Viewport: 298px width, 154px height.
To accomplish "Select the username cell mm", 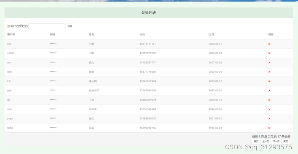I will pos(9,72).
